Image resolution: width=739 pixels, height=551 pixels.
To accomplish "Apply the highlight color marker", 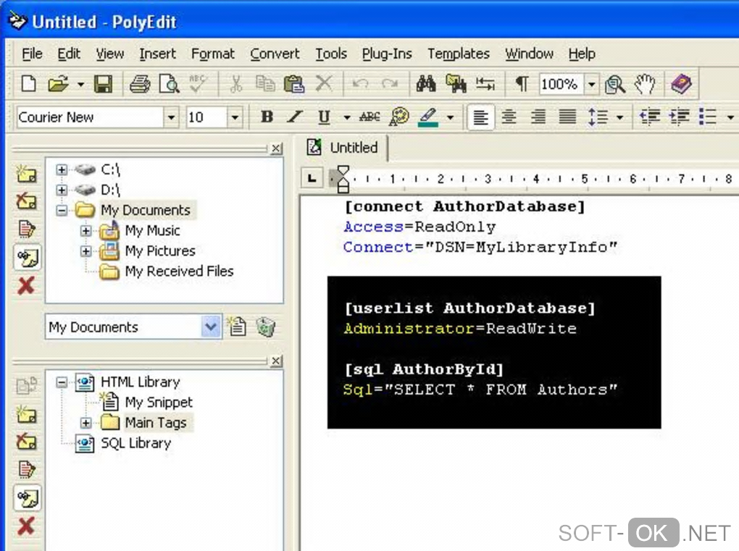I will (428, 117).
